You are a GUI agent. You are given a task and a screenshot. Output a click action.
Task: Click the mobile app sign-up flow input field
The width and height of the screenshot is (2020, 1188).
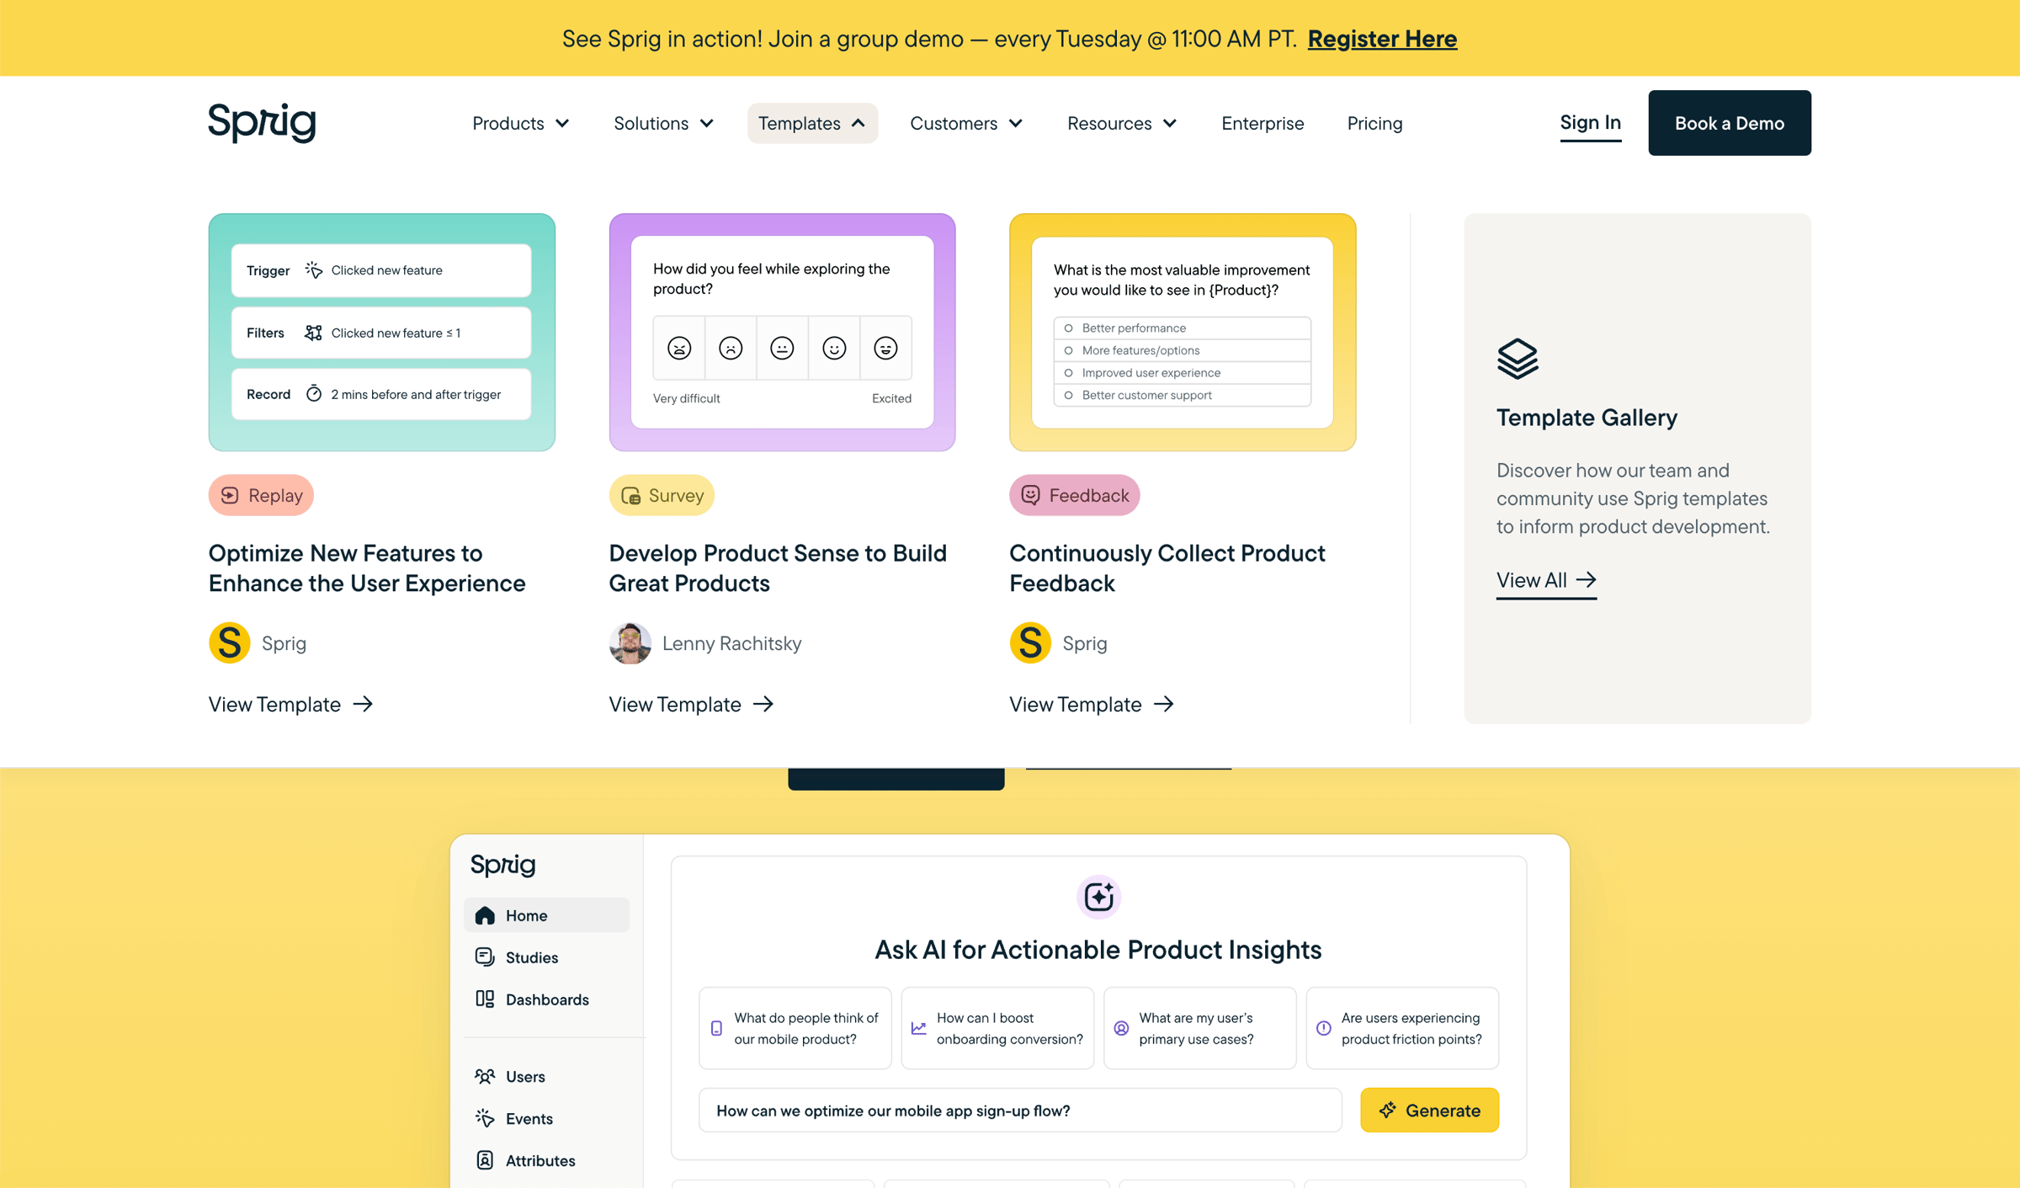(x=1020, y=1110)
